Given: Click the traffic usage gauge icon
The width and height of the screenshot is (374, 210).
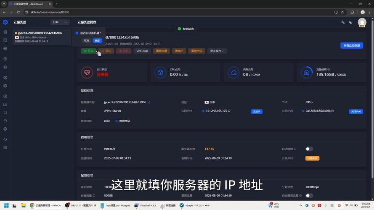Looking at the screenshot, I should tap(307, 72).
